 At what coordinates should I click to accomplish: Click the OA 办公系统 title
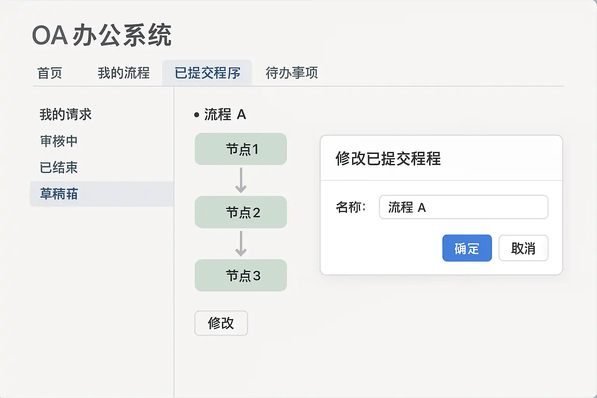click(102, 35)
